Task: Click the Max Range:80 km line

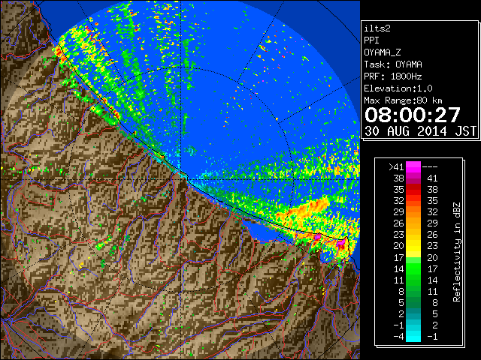Action: [403, 100]
